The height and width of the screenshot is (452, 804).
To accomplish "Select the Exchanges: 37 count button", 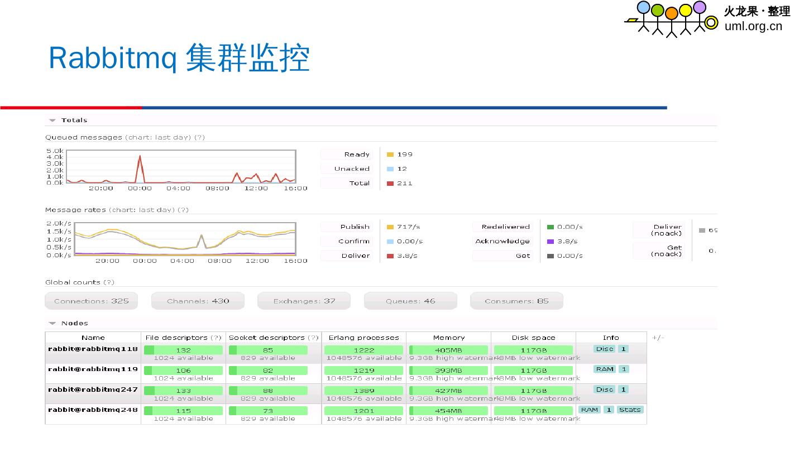I will tap(304, 301).
